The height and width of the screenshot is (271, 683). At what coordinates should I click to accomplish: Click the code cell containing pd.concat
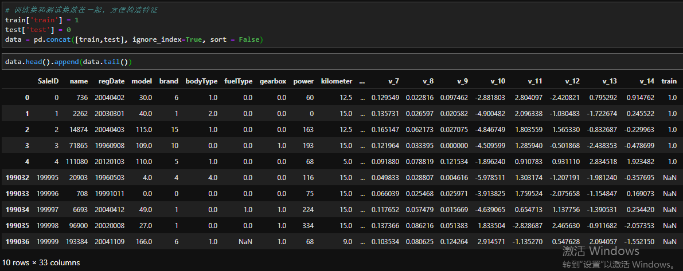pos(342,25)
